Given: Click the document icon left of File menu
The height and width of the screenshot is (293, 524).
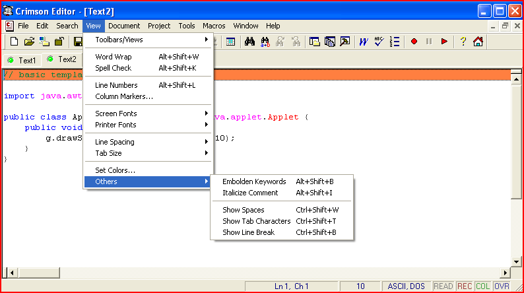Looking at the screenshot, I should tap(9, 26).
